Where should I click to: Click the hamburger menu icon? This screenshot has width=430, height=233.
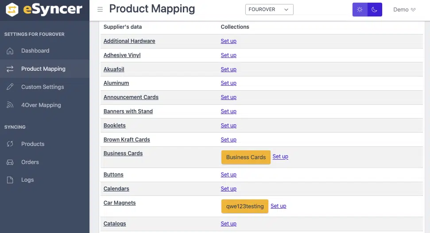[x=100, y=10]
